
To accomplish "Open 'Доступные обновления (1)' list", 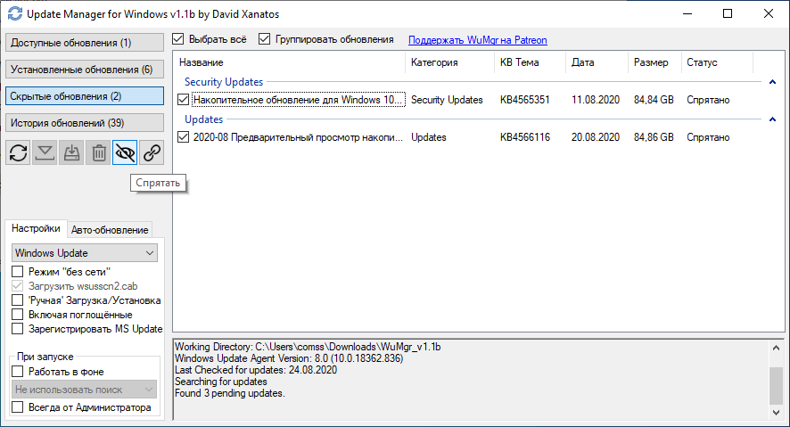I will 85,42.
